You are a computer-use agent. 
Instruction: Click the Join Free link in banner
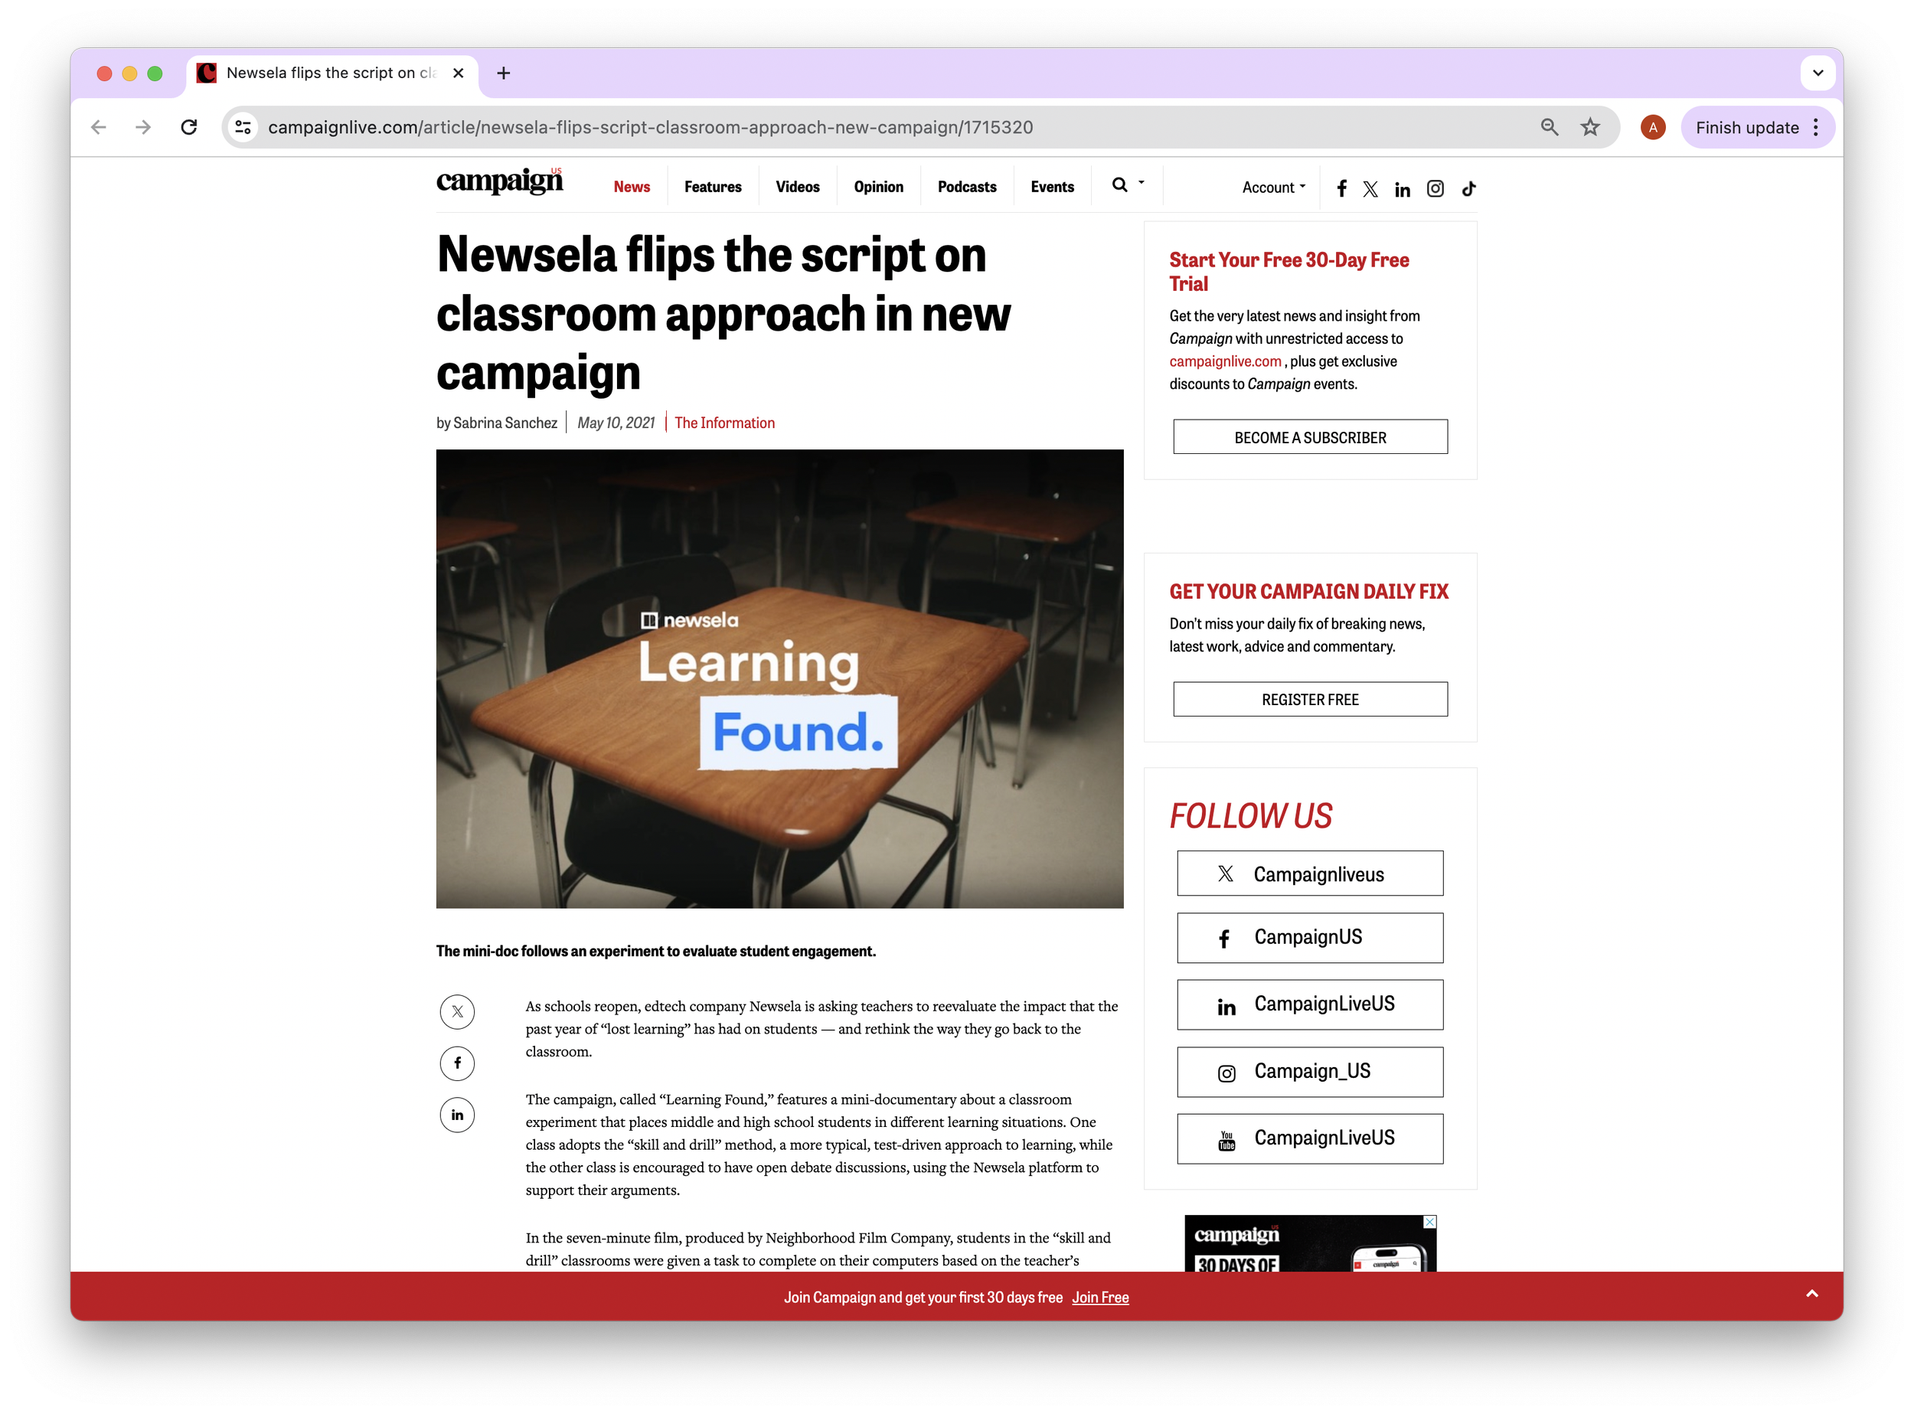tap(1100, 1298)
